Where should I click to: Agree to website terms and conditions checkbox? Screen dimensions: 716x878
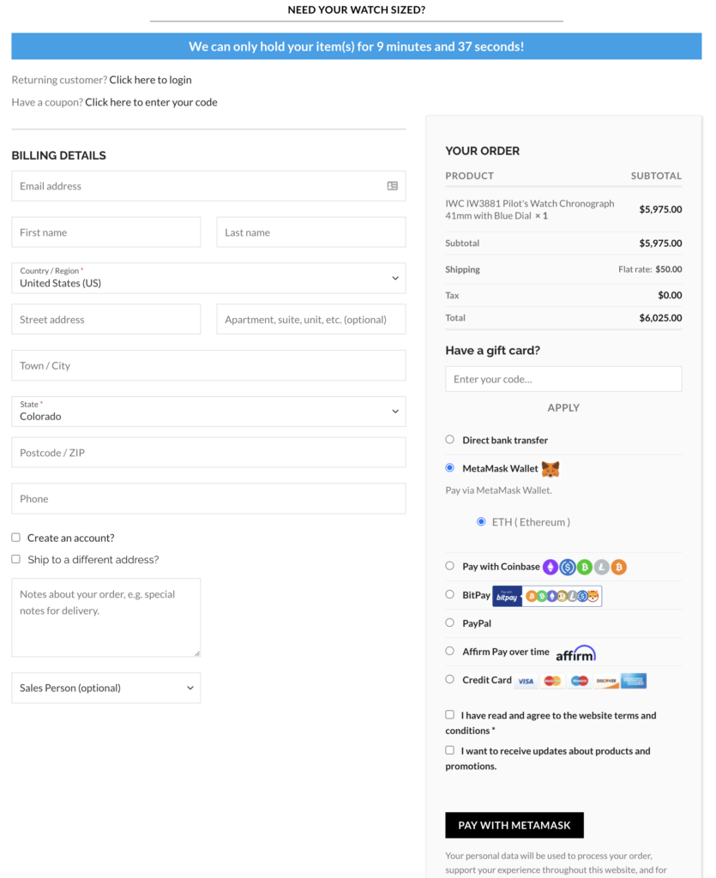click(449, 714)
